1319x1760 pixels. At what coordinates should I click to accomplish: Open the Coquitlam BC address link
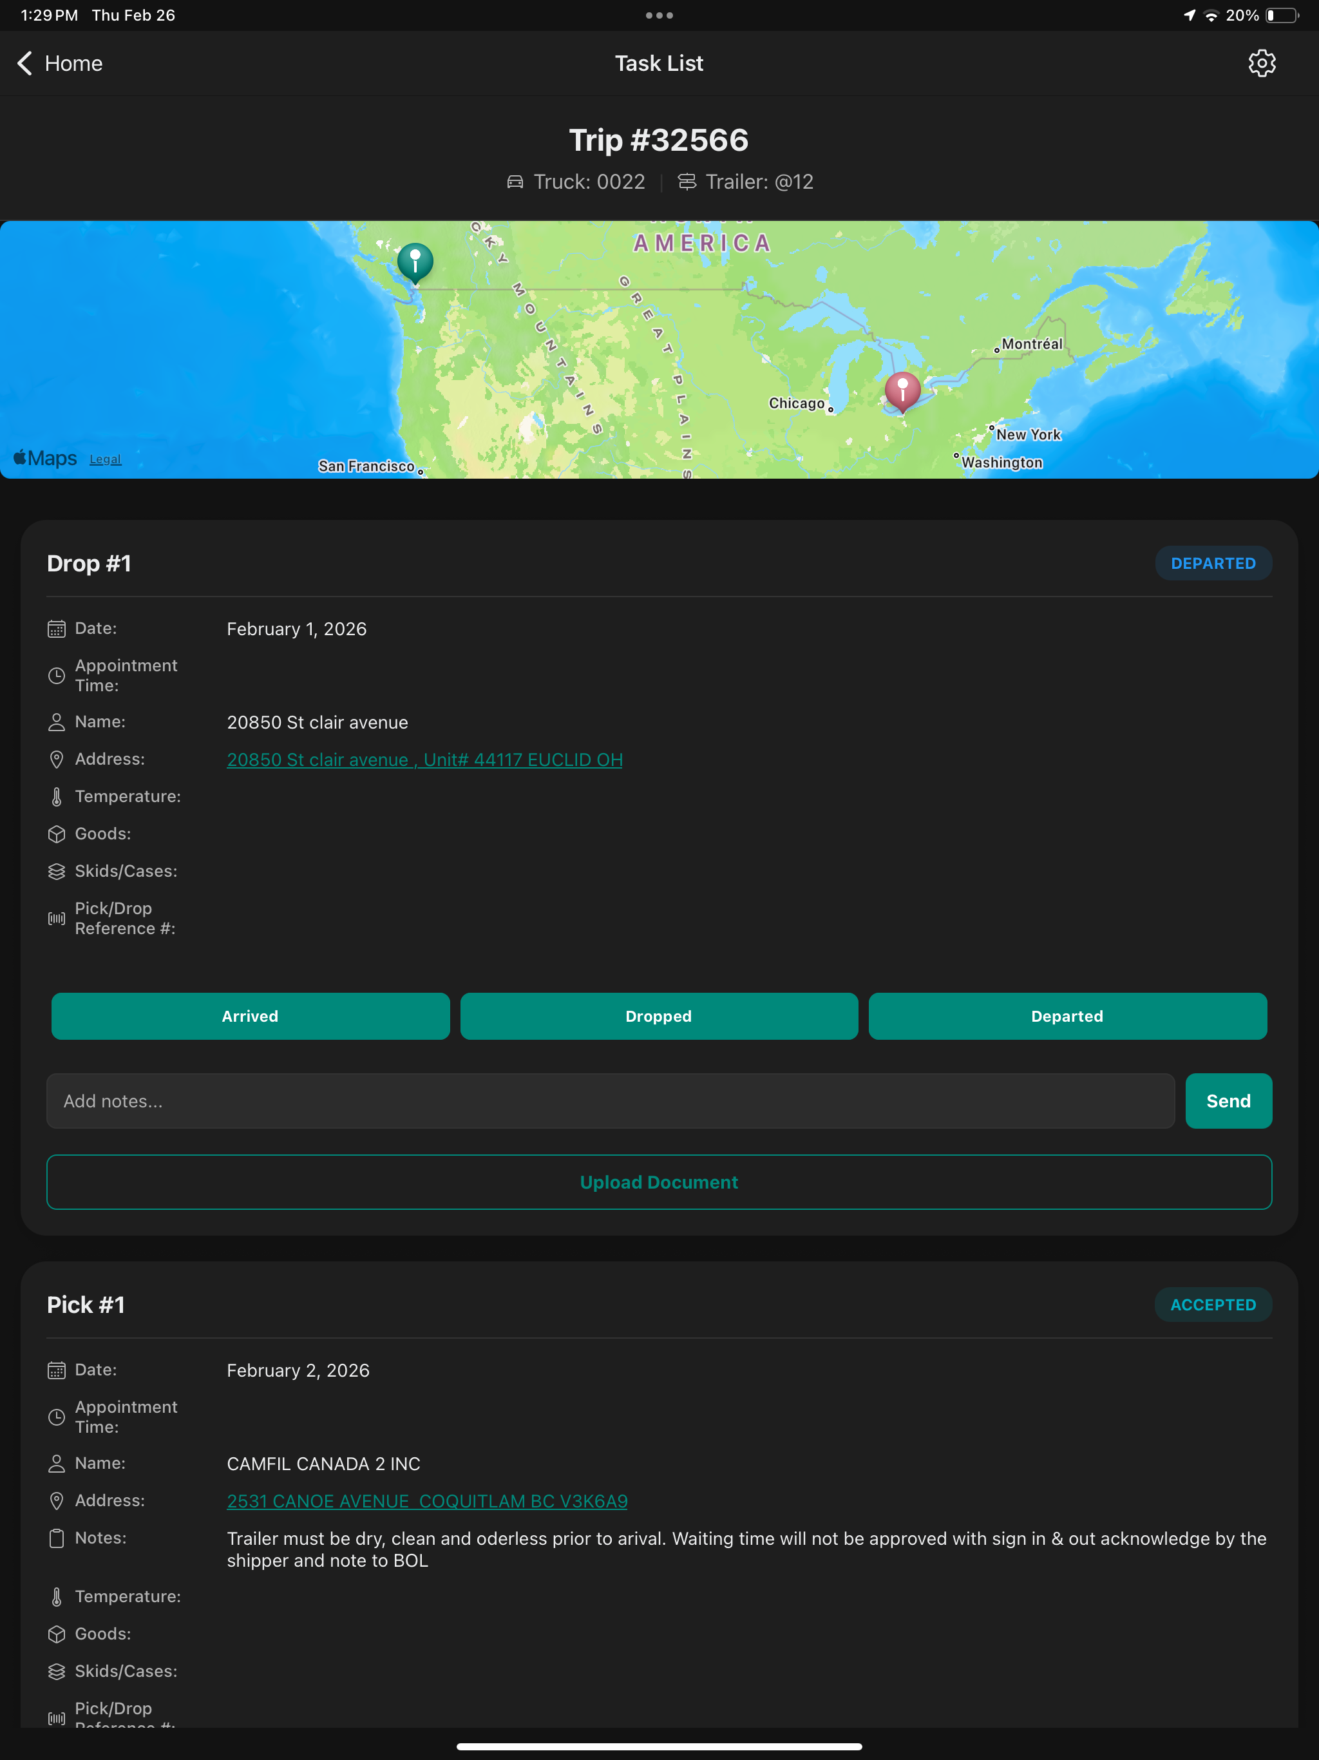tap(427, 1502)
